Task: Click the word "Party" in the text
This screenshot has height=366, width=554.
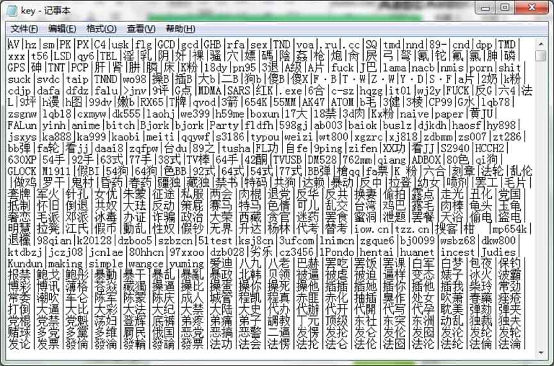Action: 224,125
